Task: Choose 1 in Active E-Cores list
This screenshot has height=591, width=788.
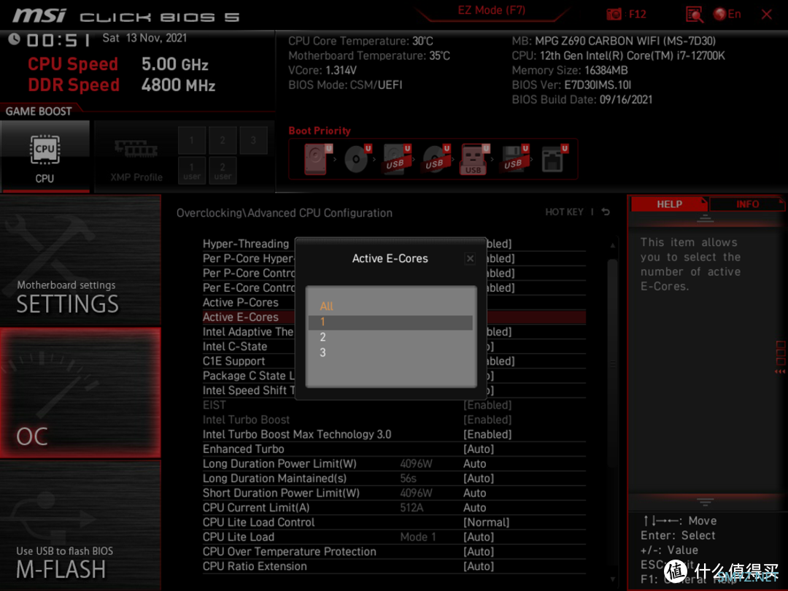Action: point(390,322)
